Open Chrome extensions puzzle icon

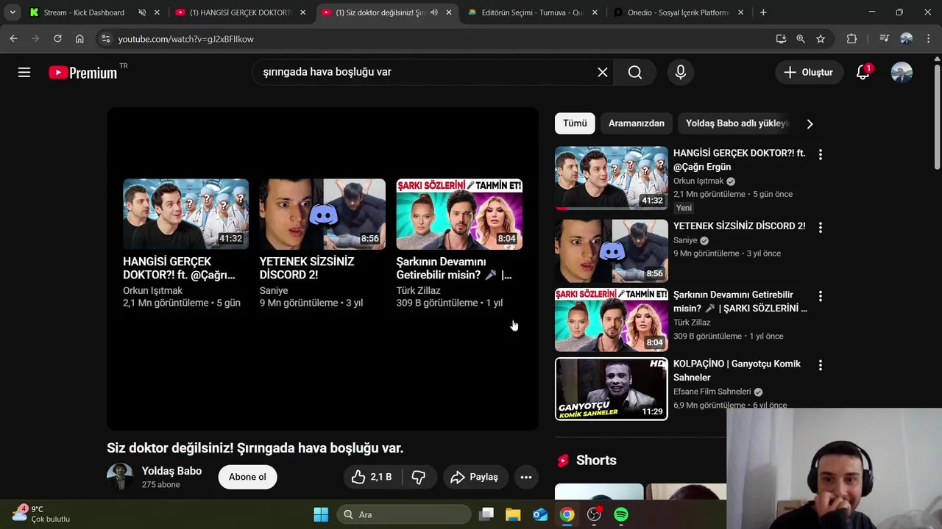pos(851,39)
